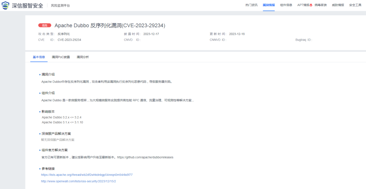This screenshot has width=366, height=189.
Task: Click the 参考链接 section heading
Action: coord(48,169)
